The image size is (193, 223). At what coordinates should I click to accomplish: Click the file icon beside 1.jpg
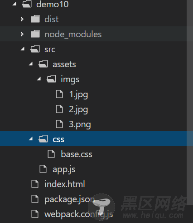[59, 94]
